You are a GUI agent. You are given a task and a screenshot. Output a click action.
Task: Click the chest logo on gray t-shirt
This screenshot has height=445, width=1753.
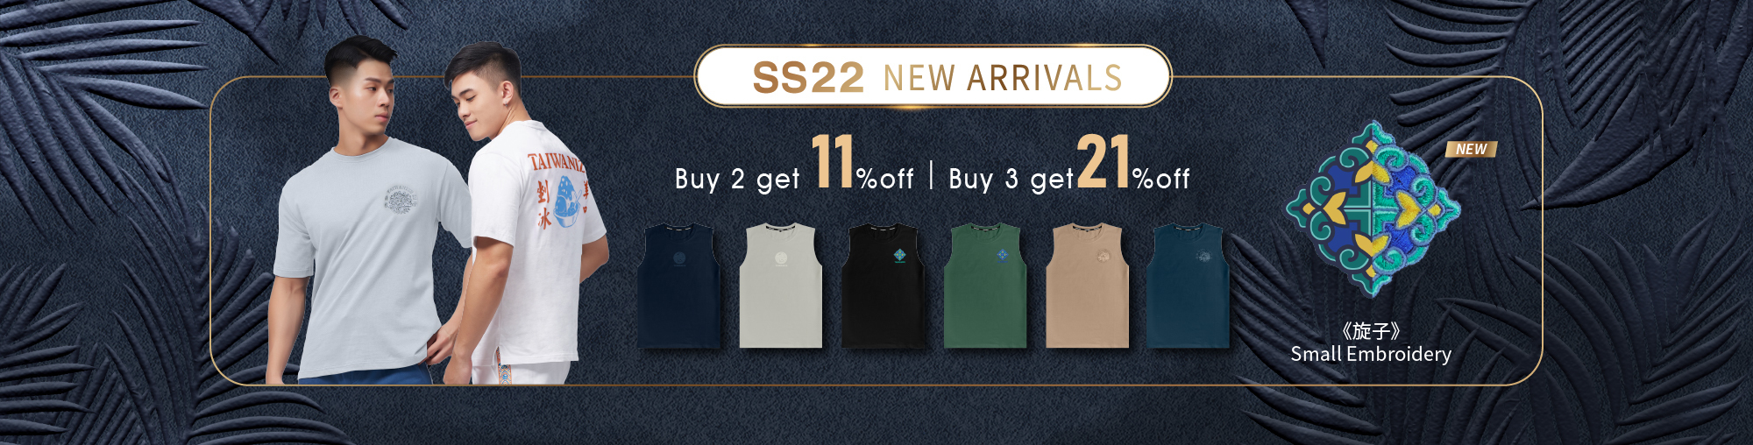[x=401, y=198]
